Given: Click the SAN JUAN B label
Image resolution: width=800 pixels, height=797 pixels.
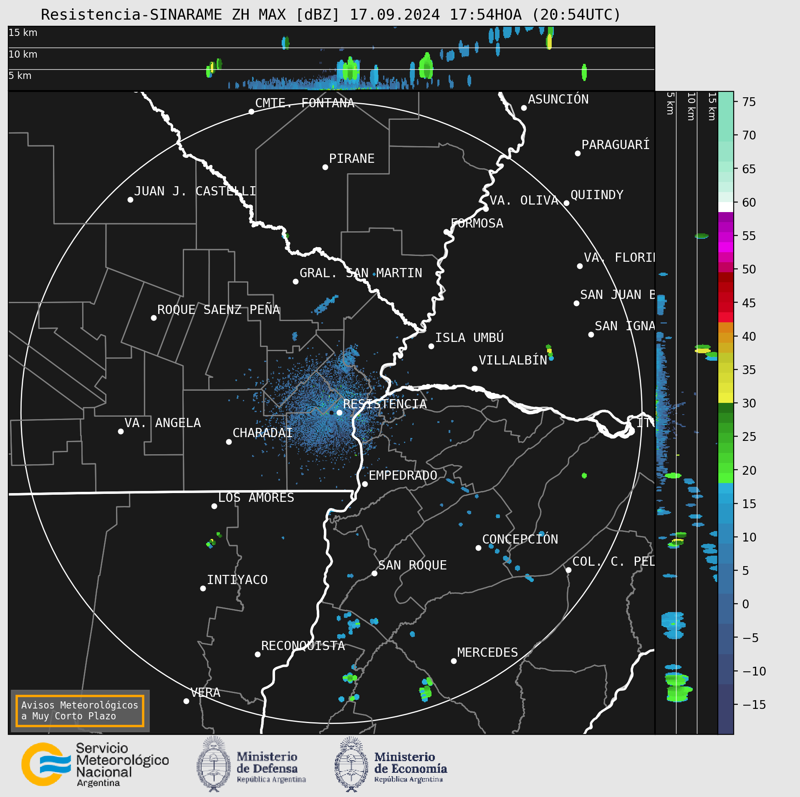Looking at the screenshot, I should pos(618,294).
